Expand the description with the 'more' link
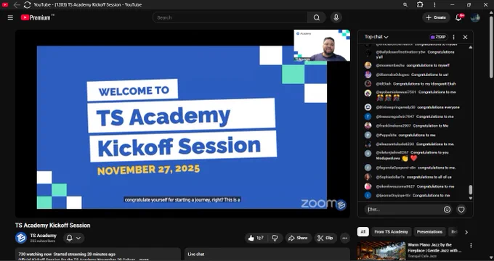This screenshot has width=494, height=261. [x=144, y=260]
